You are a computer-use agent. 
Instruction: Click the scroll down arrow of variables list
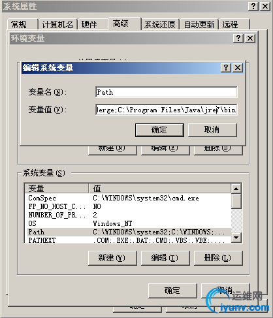[236, 237]
